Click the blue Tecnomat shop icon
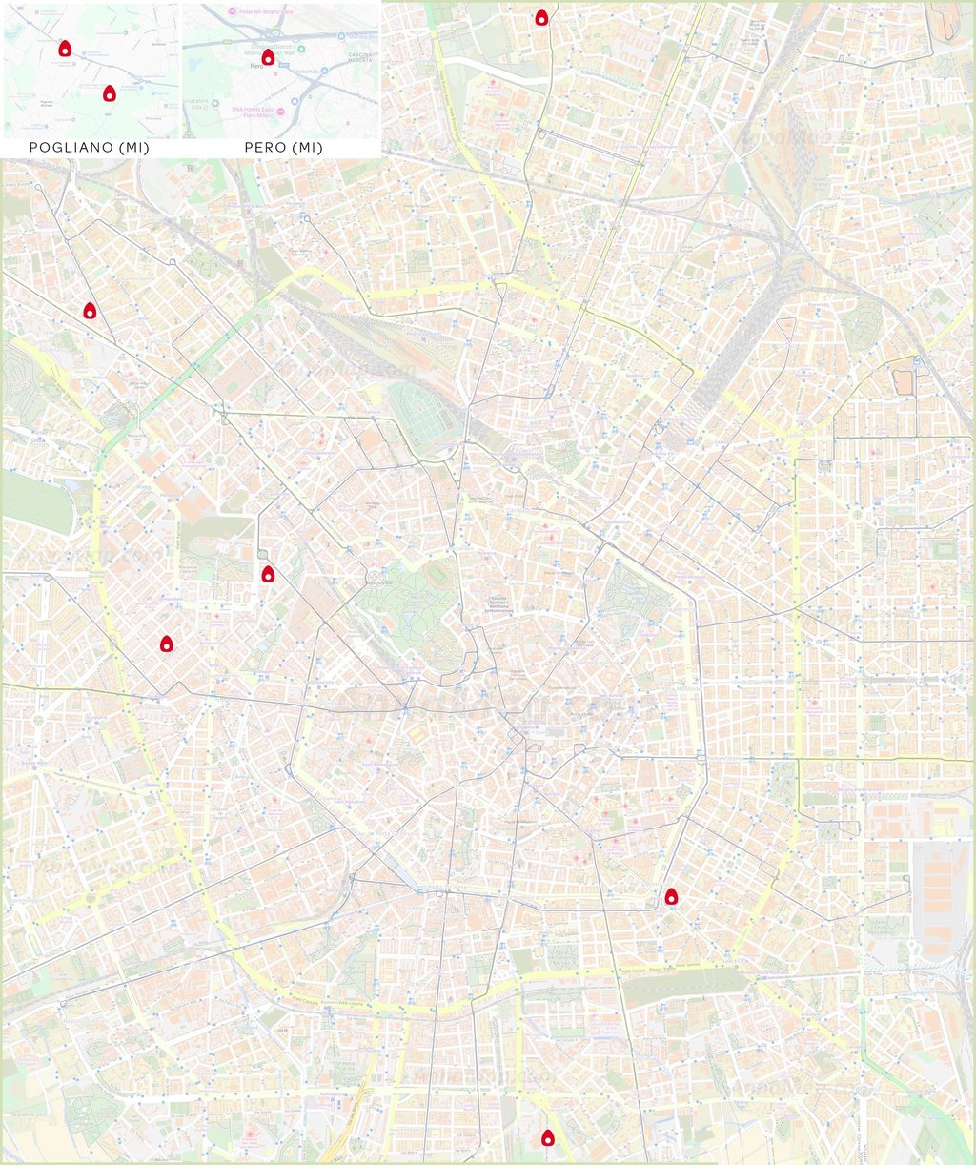 point(324,71)
